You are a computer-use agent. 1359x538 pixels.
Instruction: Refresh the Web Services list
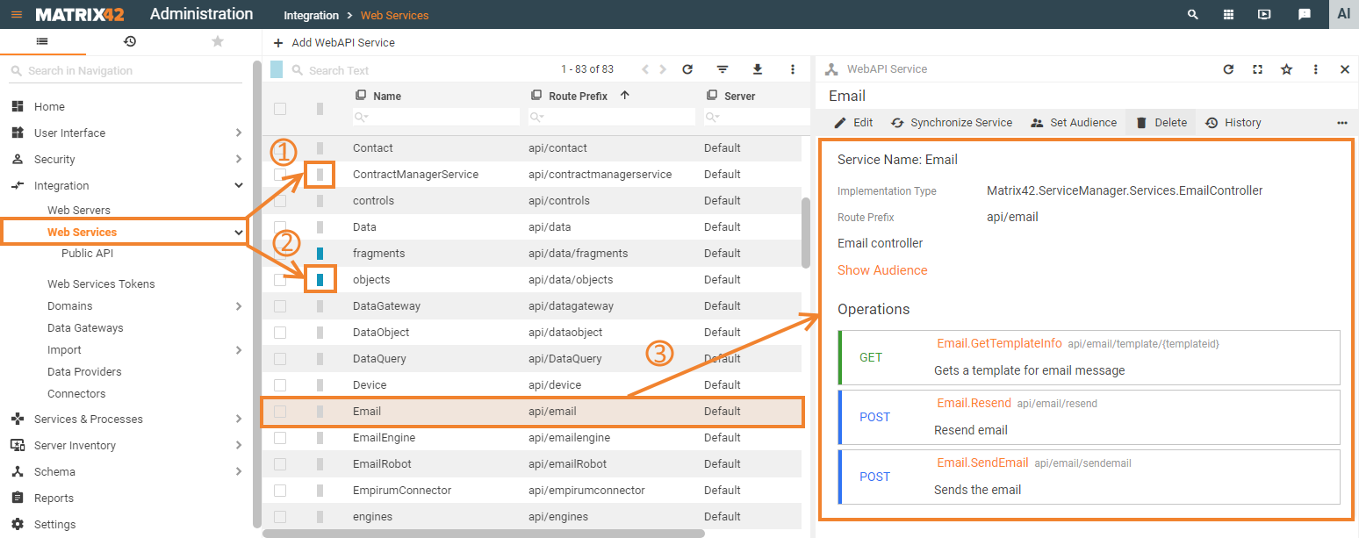(x=687, y=68)
